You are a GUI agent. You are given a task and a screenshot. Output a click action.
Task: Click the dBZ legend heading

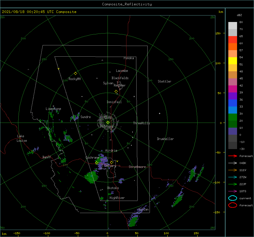[239, 15]
